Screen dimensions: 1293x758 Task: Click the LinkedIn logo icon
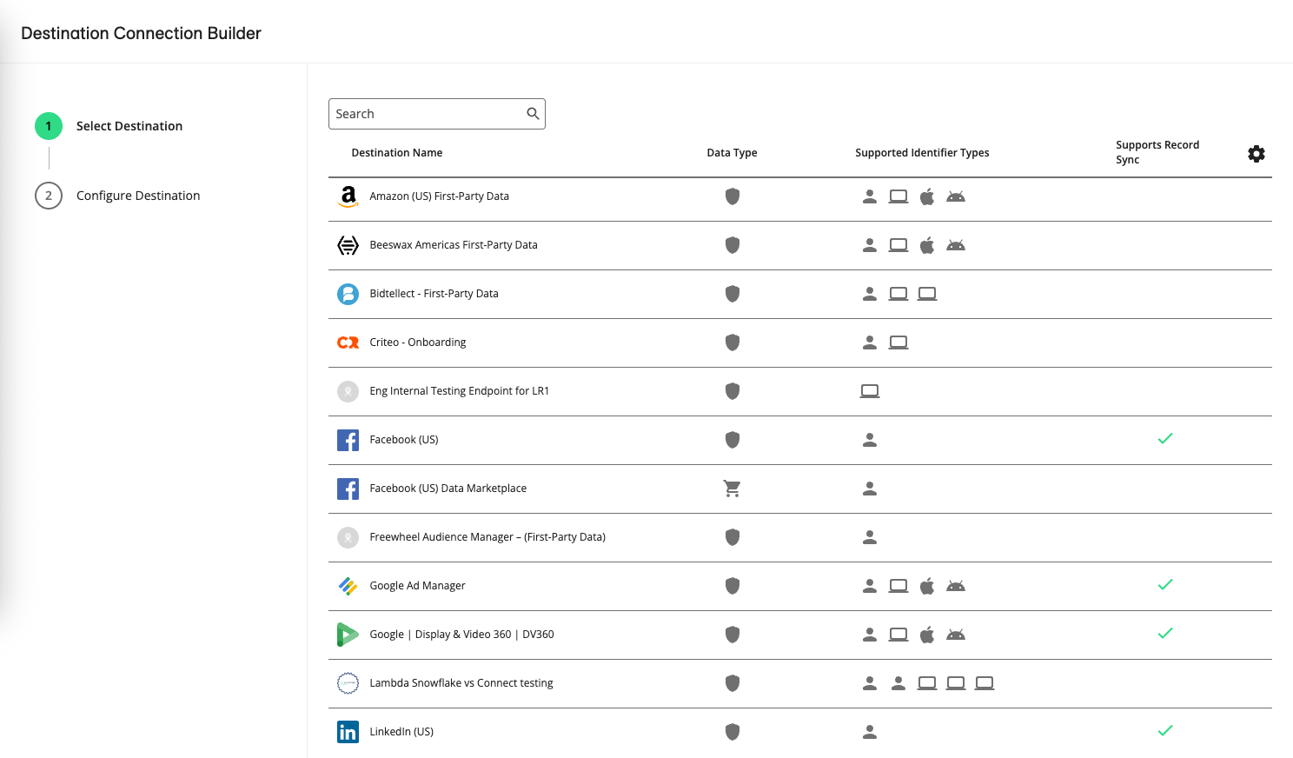tap(348, 732)
